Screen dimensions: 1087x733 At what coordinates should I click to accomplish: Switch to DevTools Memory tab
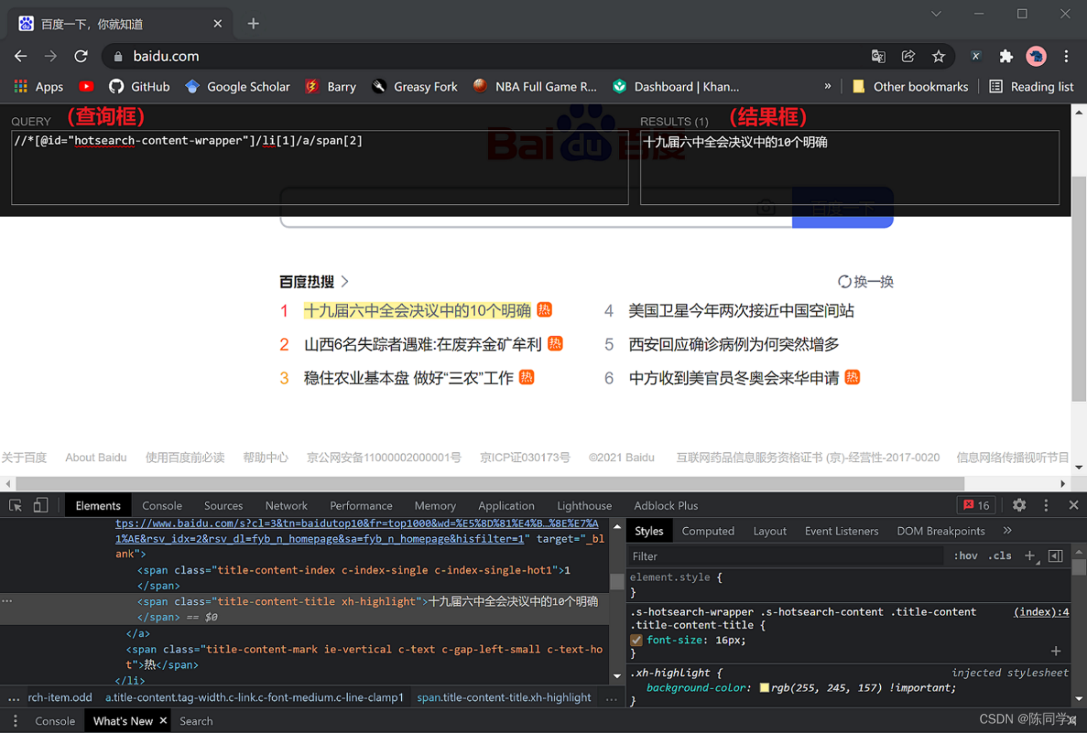pos(435,506)
